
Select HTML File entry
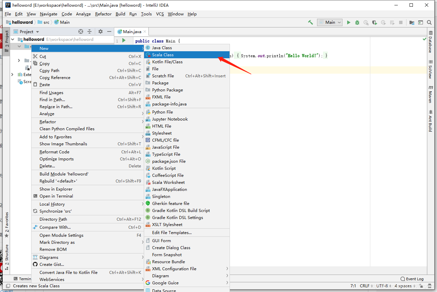pyautogui.click(x=187, y=126)
